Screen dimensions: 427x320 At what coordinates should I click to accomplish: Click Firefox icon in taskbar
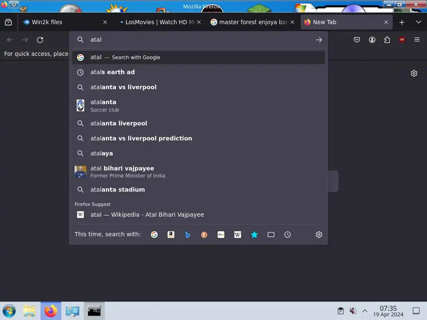point(51,311)
